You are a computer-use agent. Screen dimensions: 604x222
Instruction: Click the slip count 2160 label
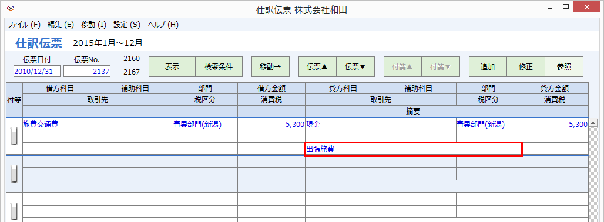coord(132,59)
